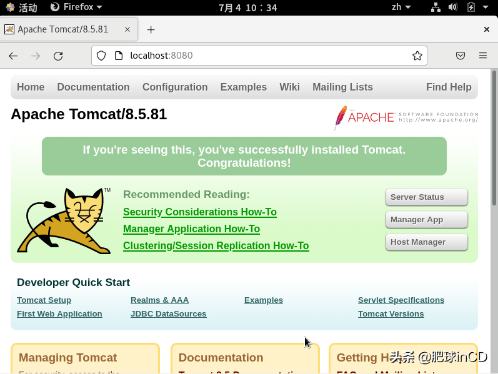Follow the First Web Application link
Screen dimensions: 498x374
(59, 313)
